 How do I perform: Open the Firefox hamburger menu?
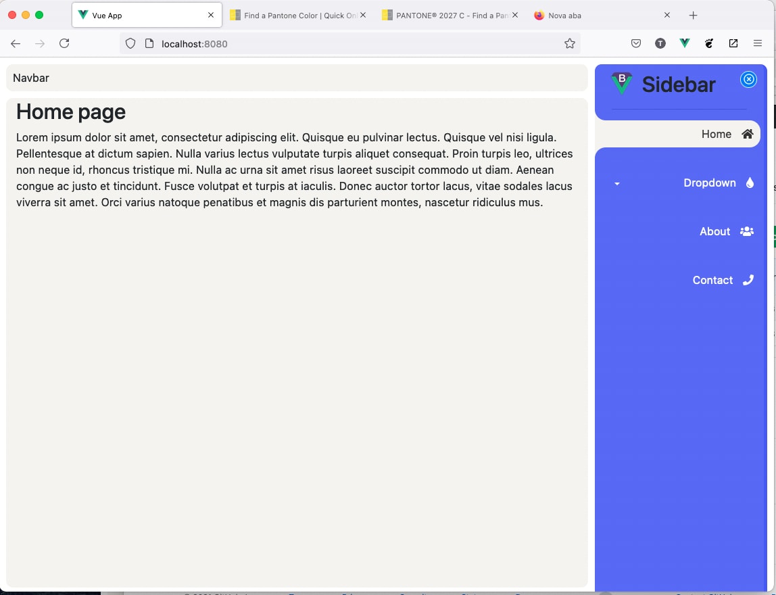758,43
